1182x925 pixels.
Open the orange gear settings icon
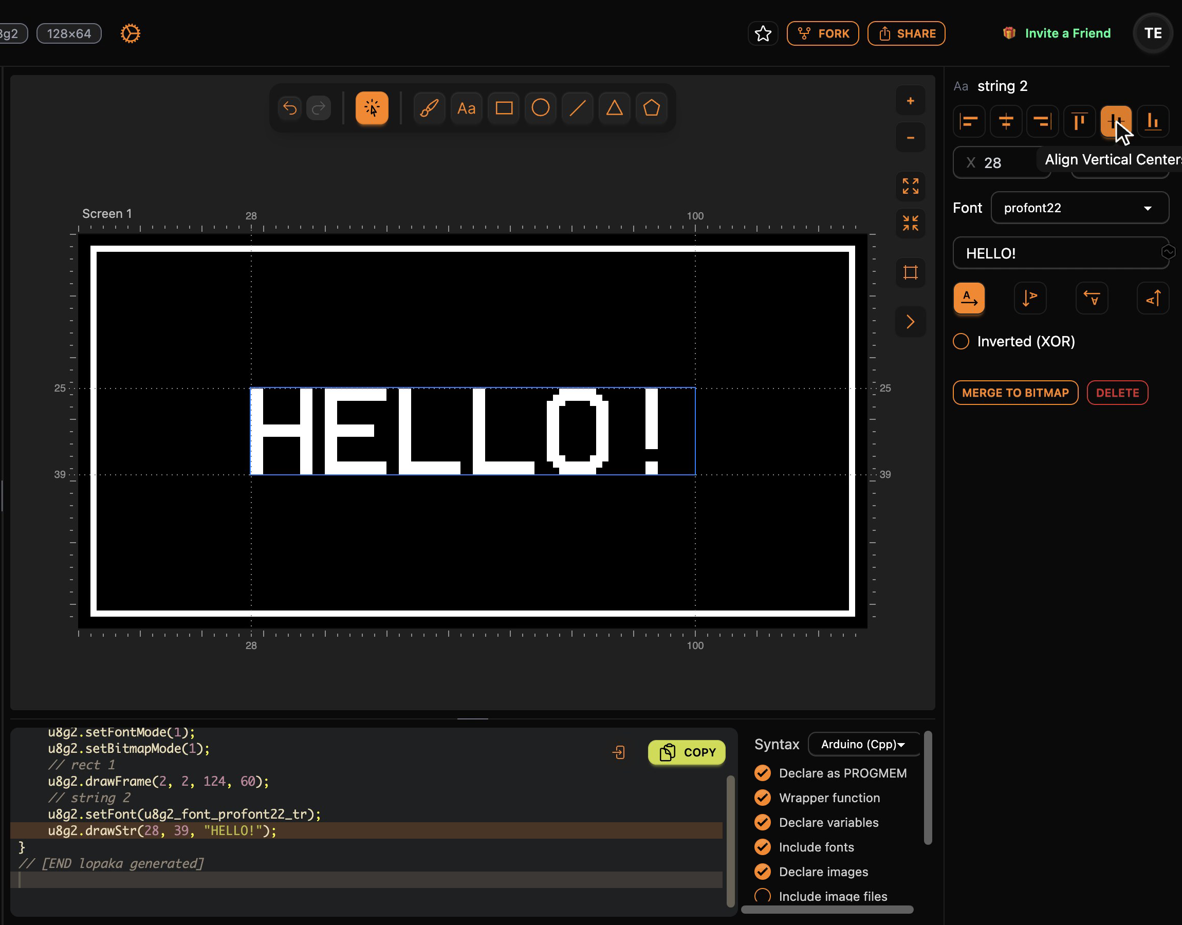coord(130,33)
